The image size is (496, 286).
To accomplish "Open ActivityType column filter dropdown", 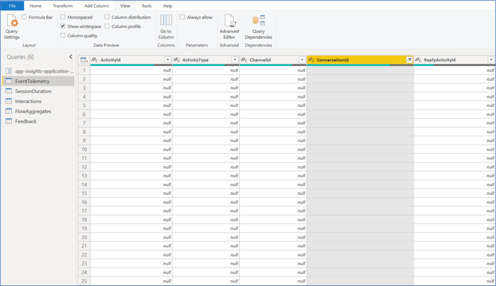I will [x=235, y=60].
